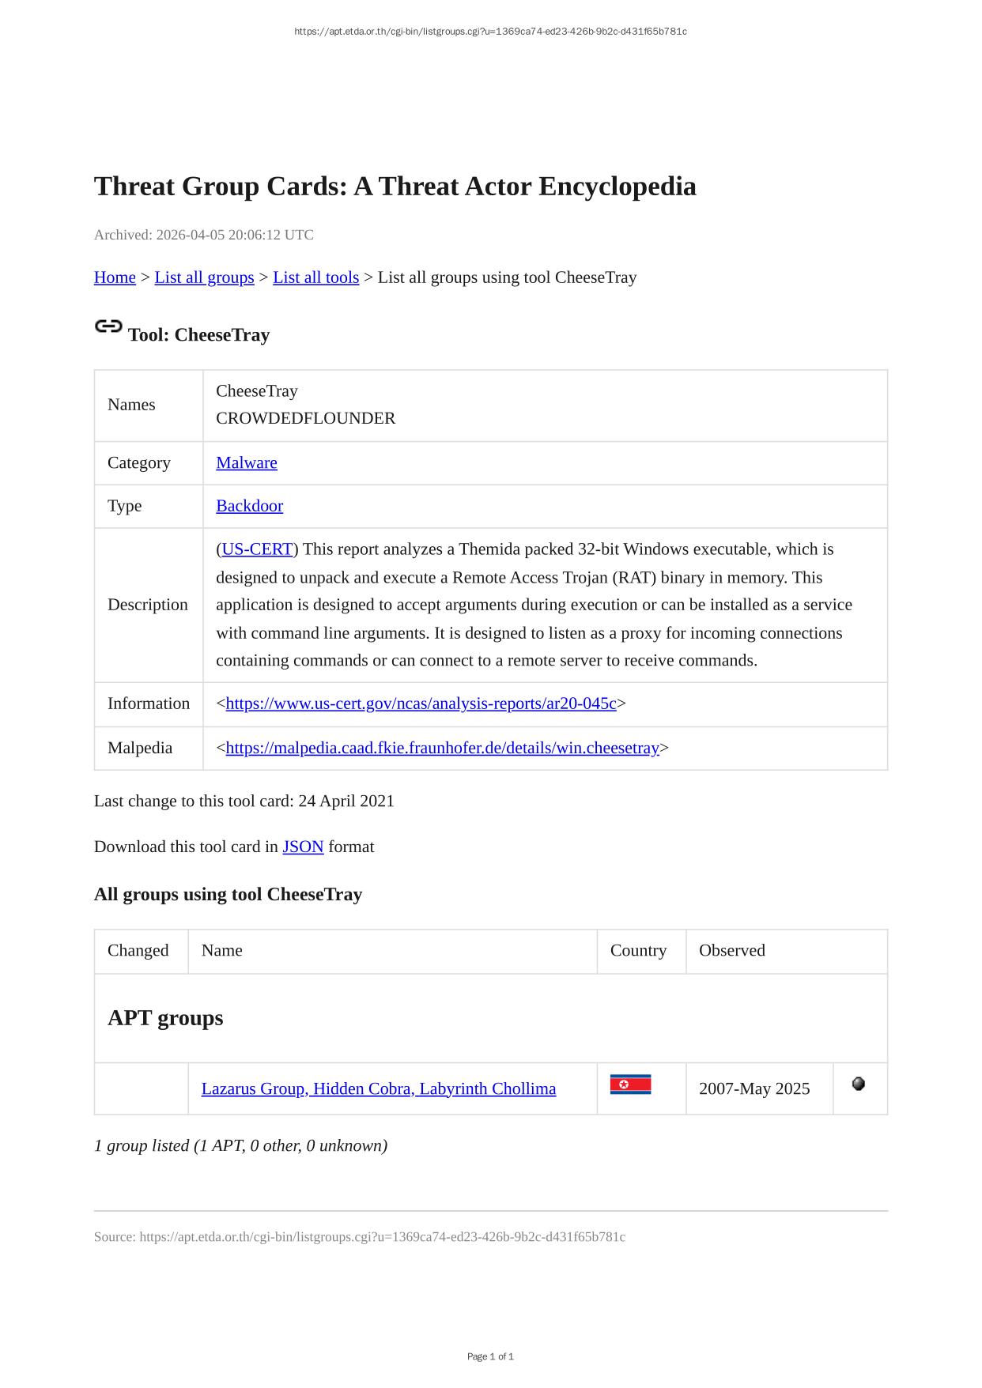Click the dark sphere icon in Lazarus row
Screen dimensions: 982x1388
point(858,1084)
